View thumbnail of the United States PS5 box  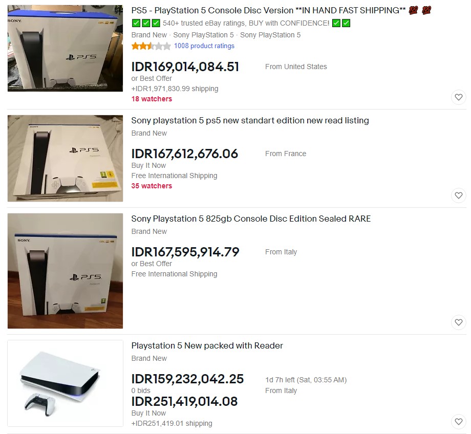pyautogui.click(x=65, y=48)
